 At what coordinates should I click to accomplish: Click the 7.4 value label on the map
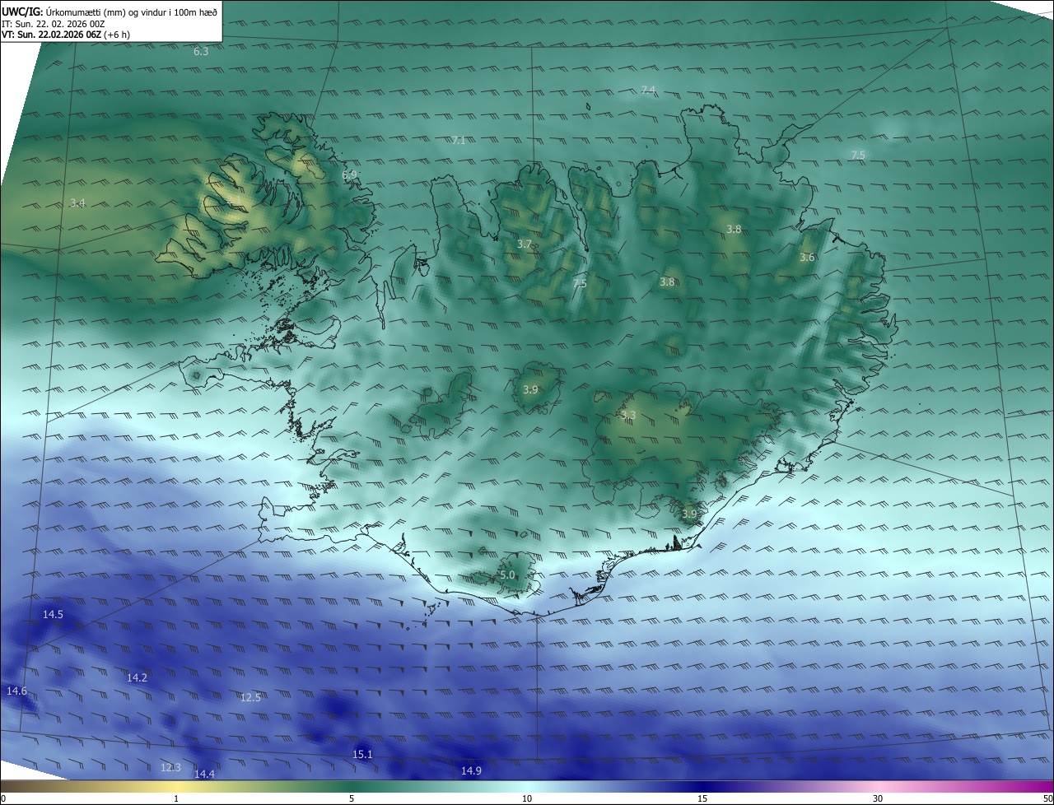648,90
